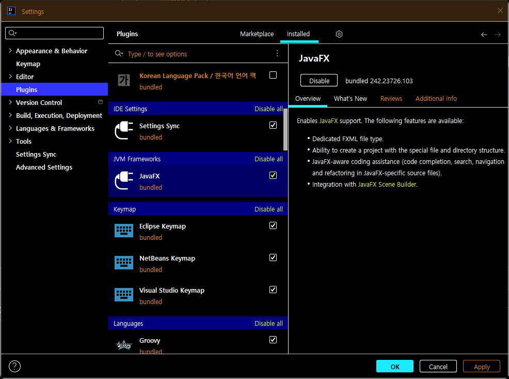
Task: Focus the settings search field
Action: 55,33
